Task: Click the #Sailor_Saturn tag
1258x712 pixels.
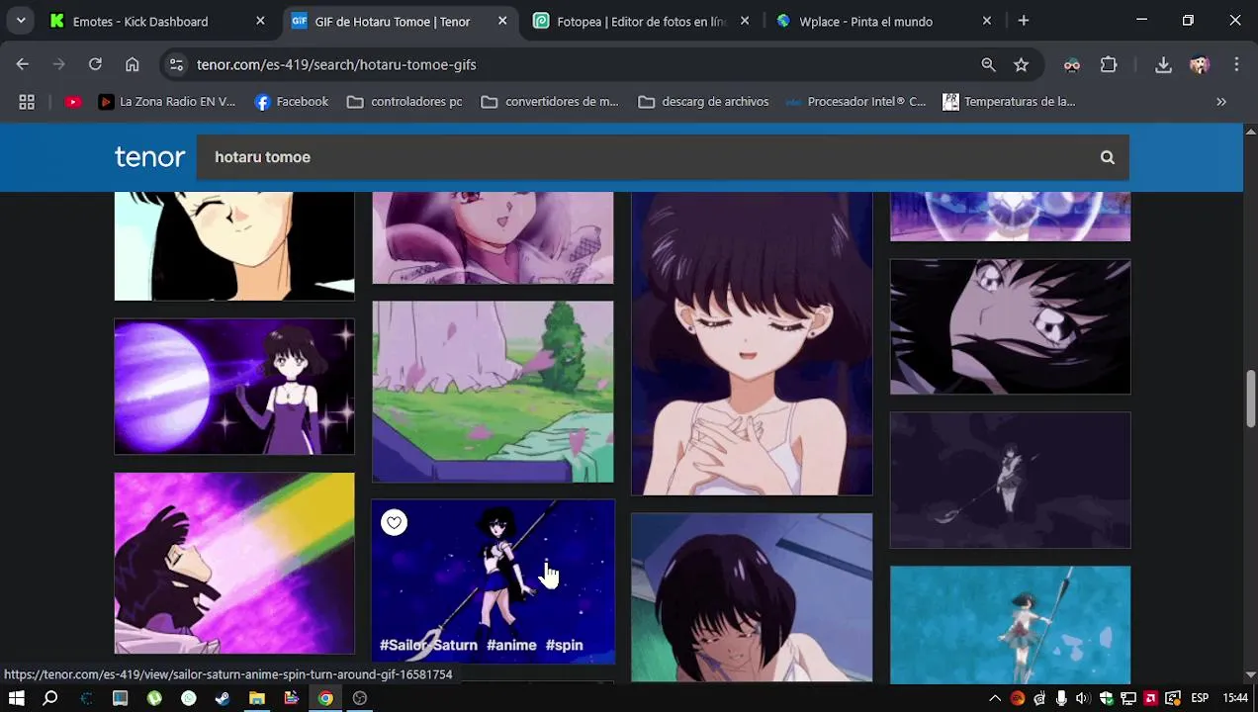Action: (428, 645)
